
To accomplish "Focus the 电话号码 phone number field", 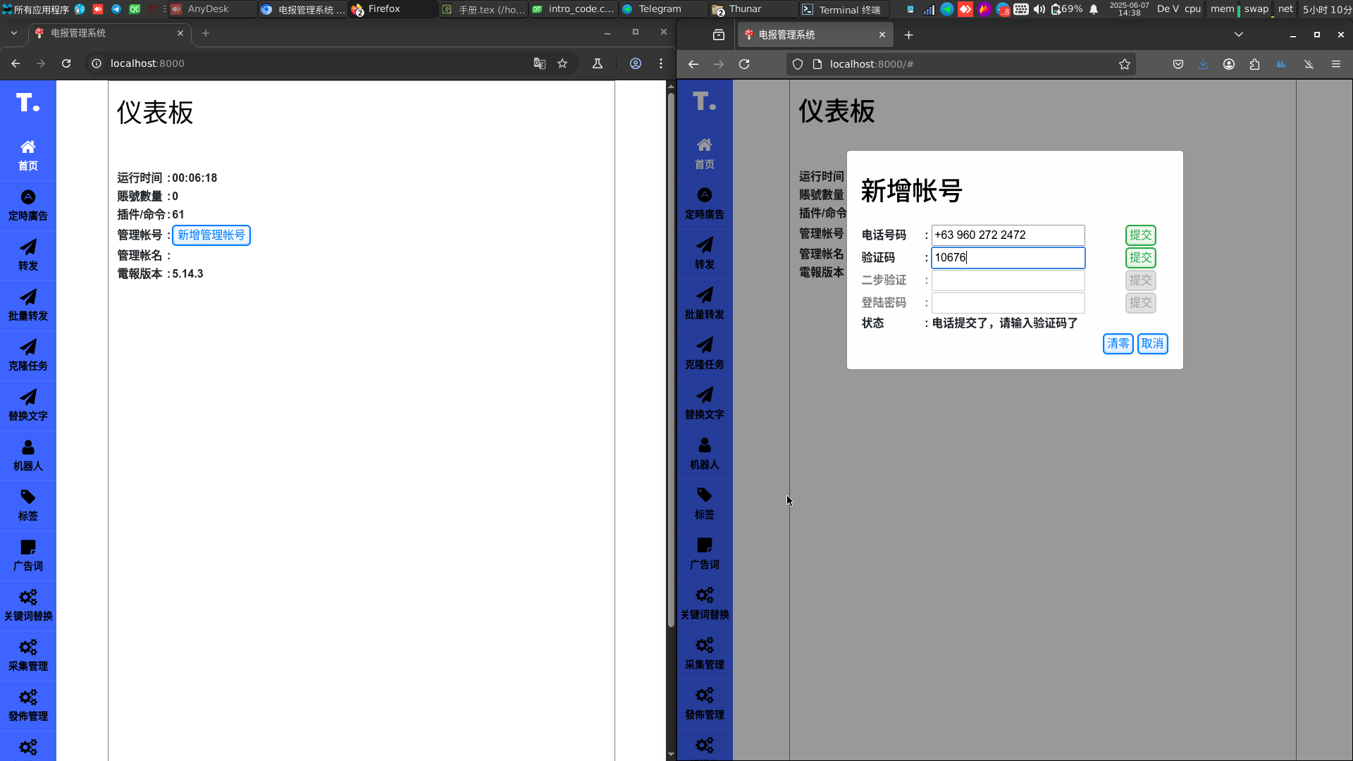I will (x=1007, y=235).
